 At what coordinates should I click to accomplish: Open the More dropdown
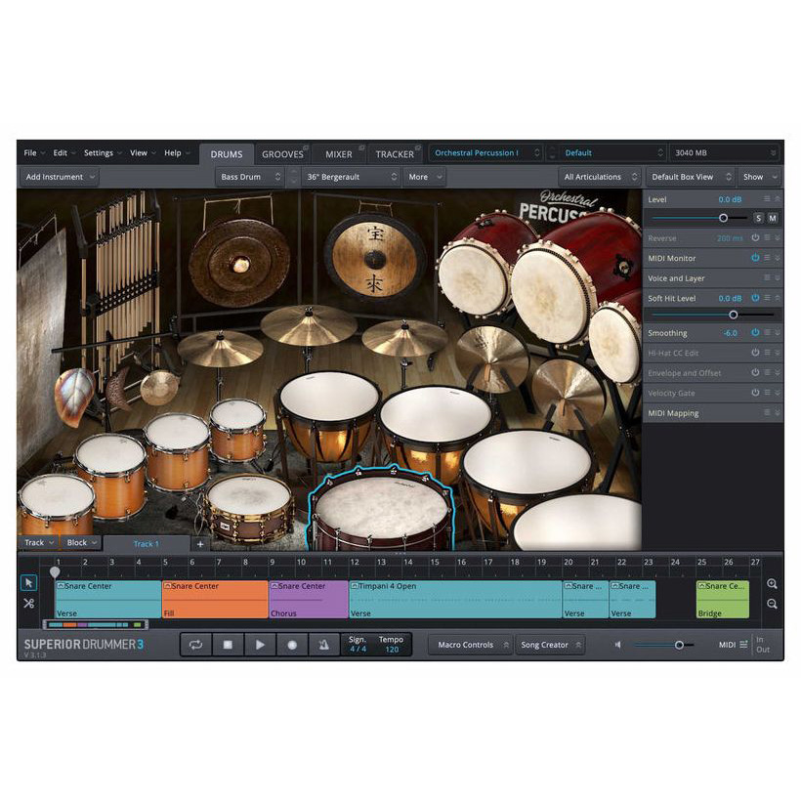click(425, 177)
